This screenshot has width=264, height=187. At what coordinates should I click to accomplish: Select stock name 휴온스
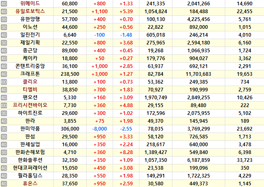30,183
